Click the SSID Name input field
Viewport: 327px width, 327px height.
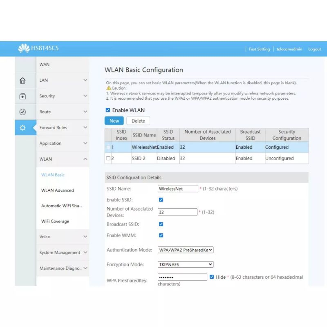click(x=178, y=189)
